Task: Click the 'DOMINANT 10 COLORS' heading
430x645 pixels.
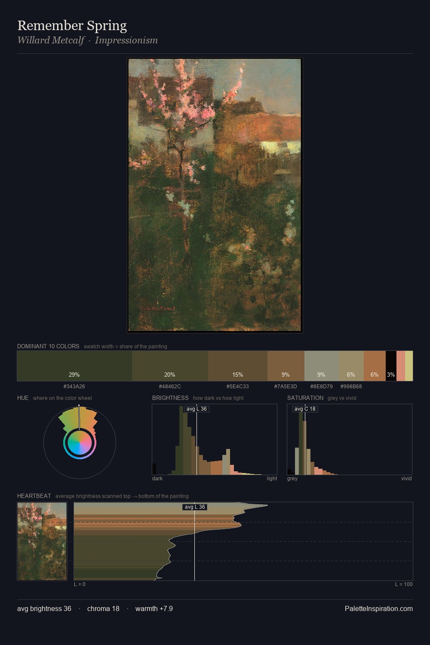Action: [48, 346]
